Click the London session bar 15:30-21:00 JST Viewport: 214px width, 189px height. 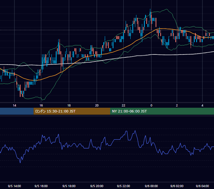(x=72, y=111)
